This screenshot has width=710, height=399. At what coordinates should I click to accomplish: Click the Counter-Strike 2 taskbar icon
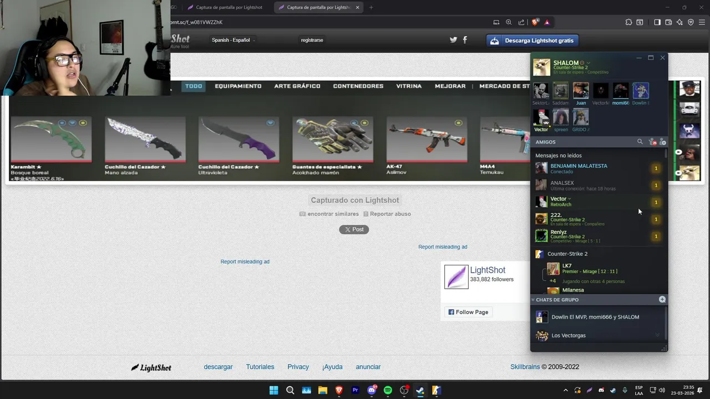(437, 390)
